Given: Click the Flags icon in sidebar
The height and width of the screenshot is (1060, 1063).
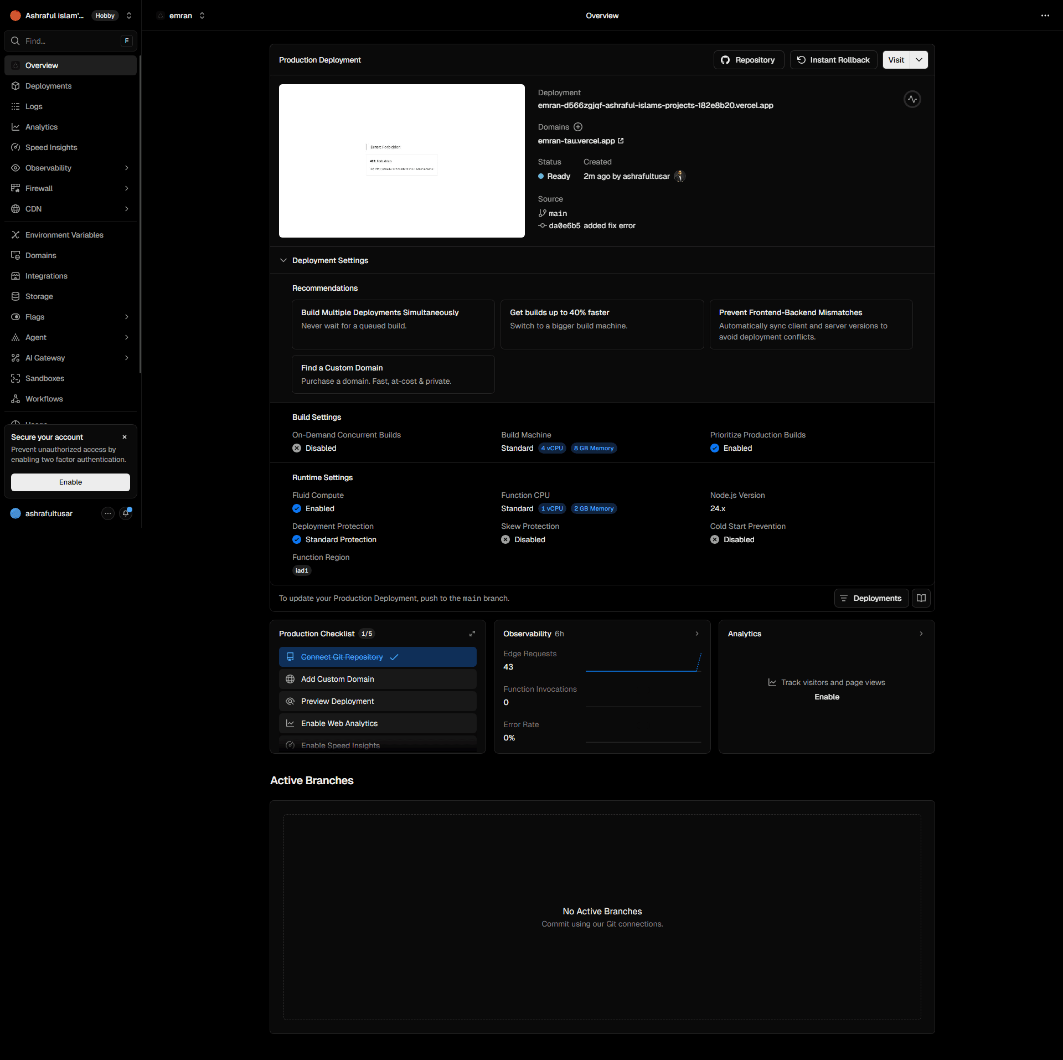Looking at the screenshot, I should [x=16, y=317].
